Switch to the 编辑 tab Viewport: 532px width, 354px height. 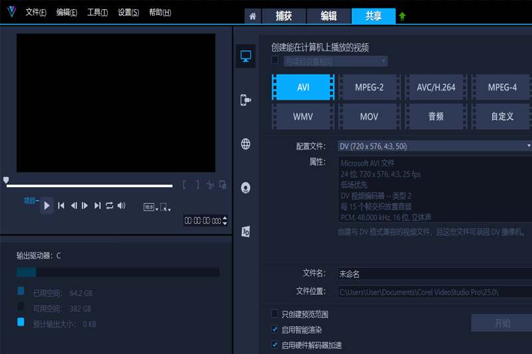(329, 16)
